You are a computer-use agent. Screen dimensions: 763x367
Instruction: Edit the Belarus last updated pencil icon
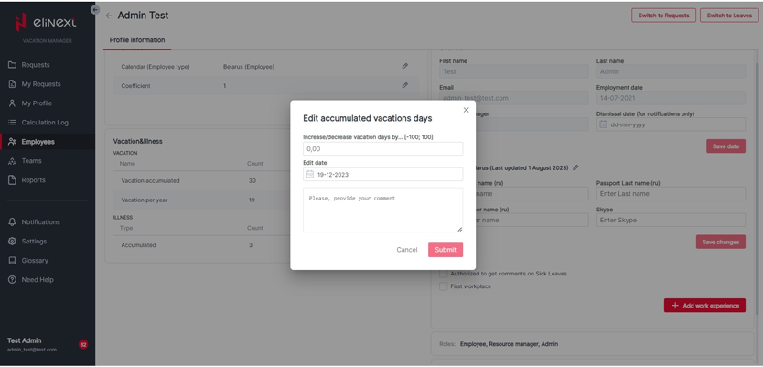tap(576, 167)
